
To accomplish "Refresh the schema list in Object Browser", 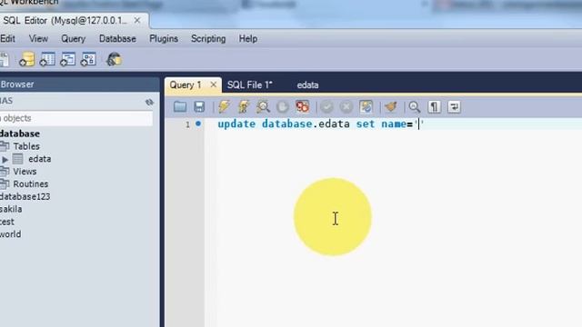I will (x=149, y=102).
